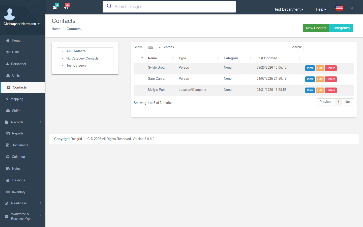Open the show entries count dropdown

(x=153, y=47)
